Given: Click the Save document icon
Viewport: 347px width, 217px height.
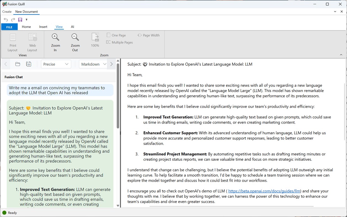Looking at the screenshot, I should tap(20, 19).
